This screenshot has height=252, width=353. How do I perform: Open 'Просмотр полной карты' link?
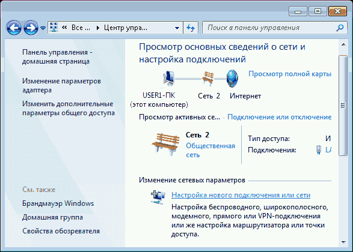[290, 74]
